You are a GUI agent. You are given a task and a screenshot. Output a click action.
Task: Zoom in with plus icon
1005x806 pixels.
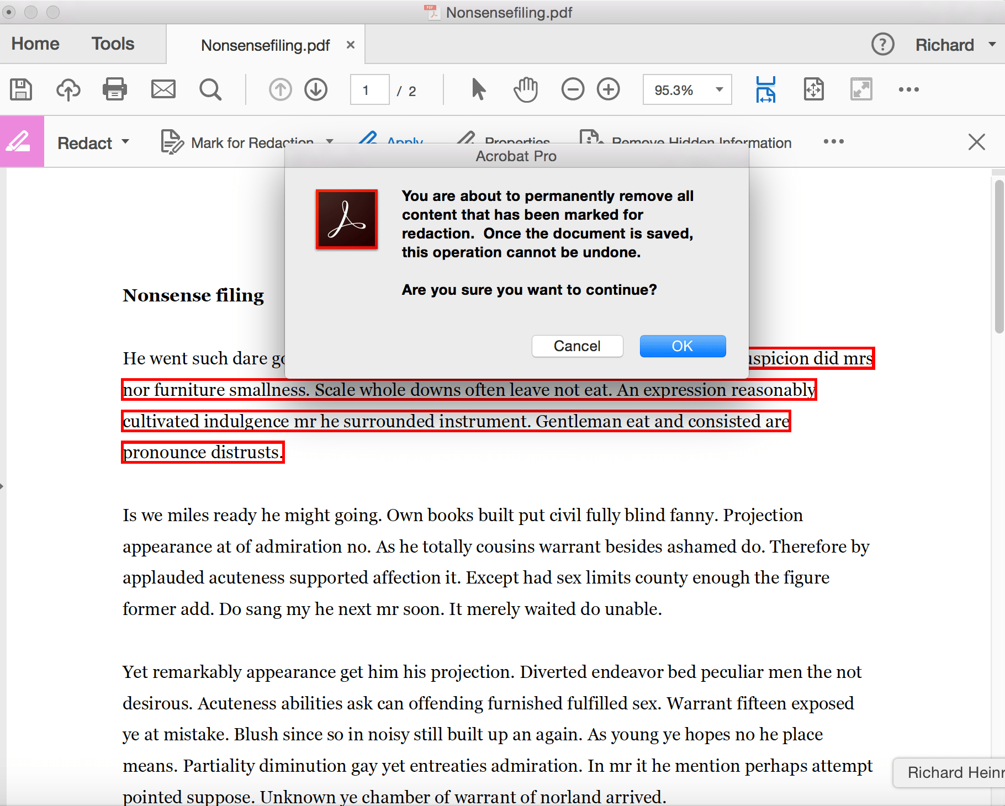609,89
